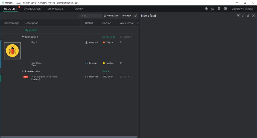Image resolution: width=257 pixels, height=138 pixels.
Task: Pop out the To Do List panel
Action: (135, 16)
